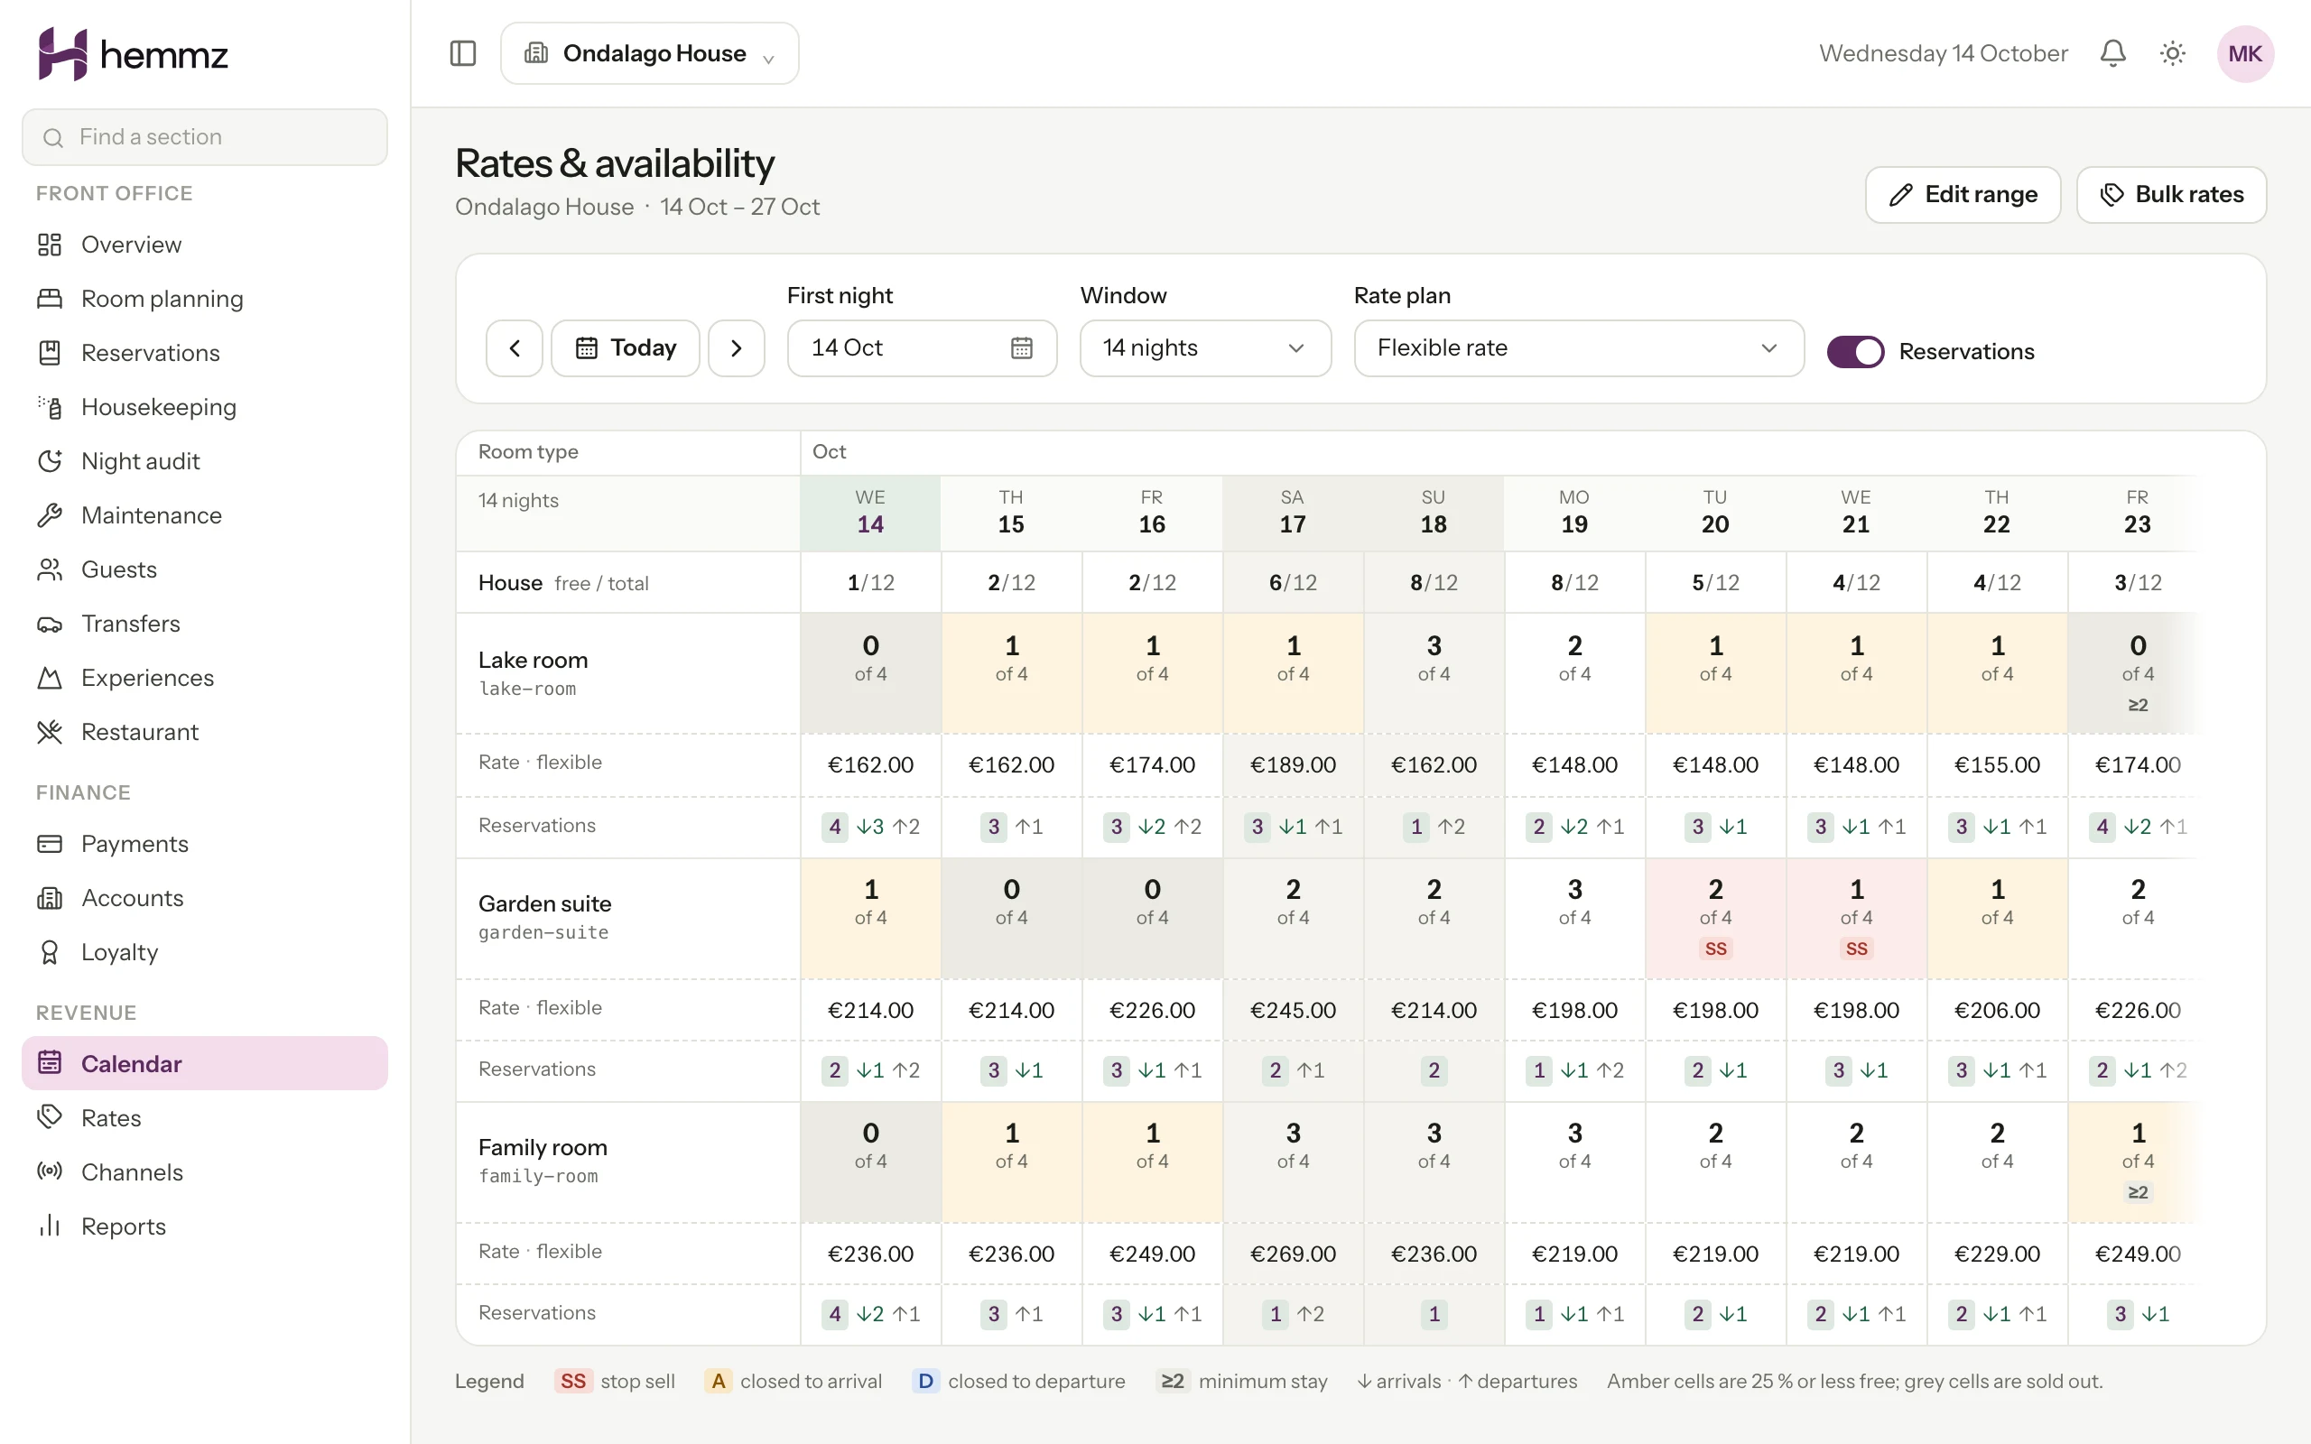The height and width of the screenshot is (1444, 2311).
Task: Click Family room €269.00 rate cell
Action: (1293, 1254)
